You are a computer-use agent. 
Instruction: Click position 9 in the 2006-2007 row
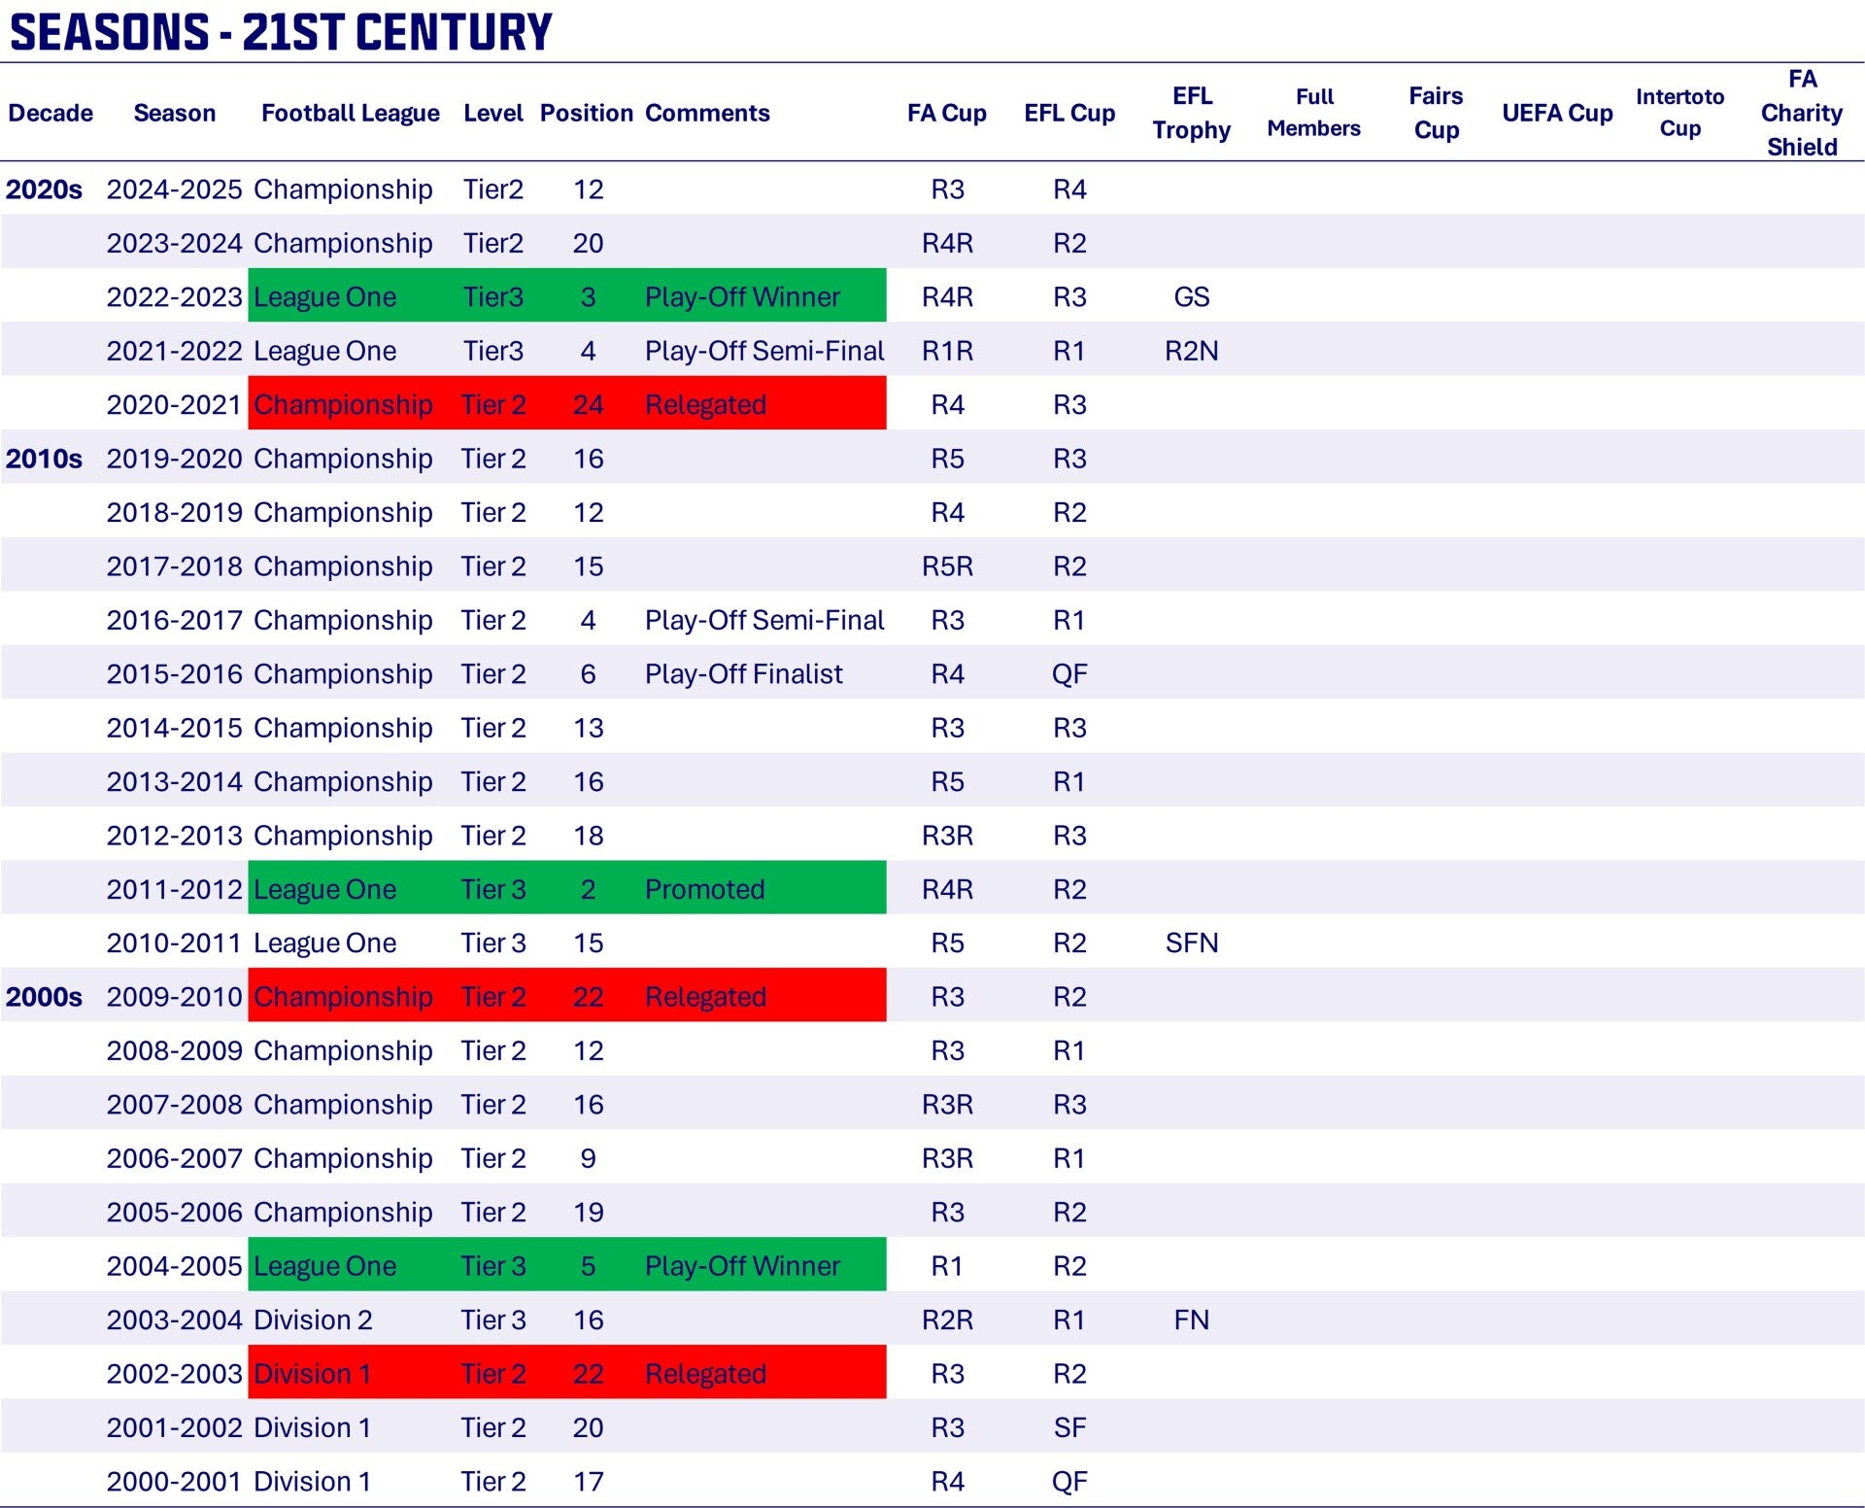click(588, 1158)
